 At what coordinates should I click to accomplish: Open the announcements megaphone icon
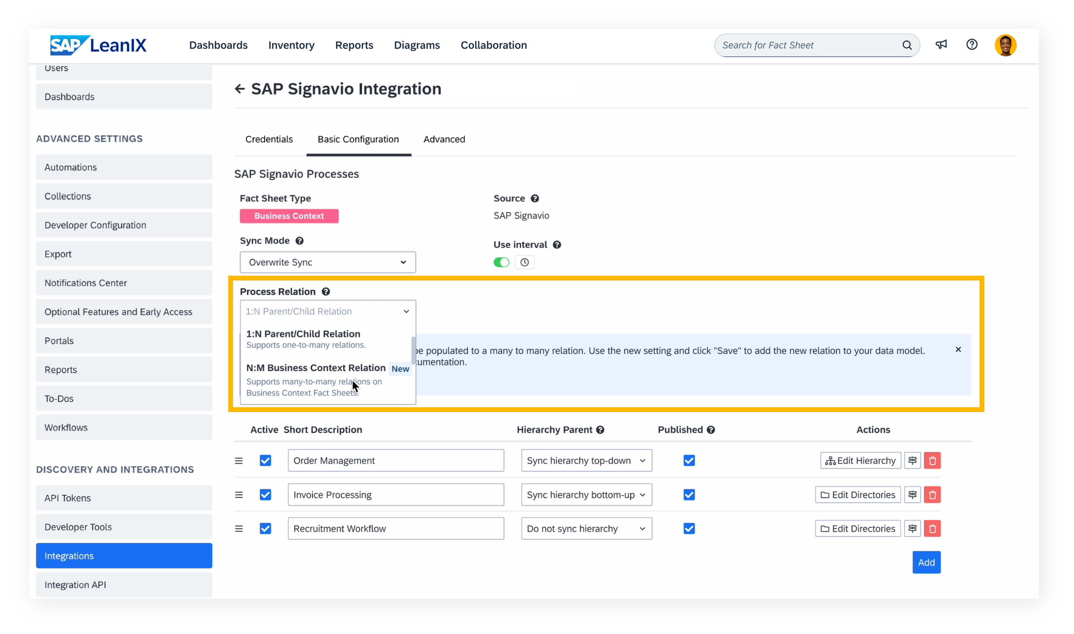pyautogui.click(x=941, y=45)
